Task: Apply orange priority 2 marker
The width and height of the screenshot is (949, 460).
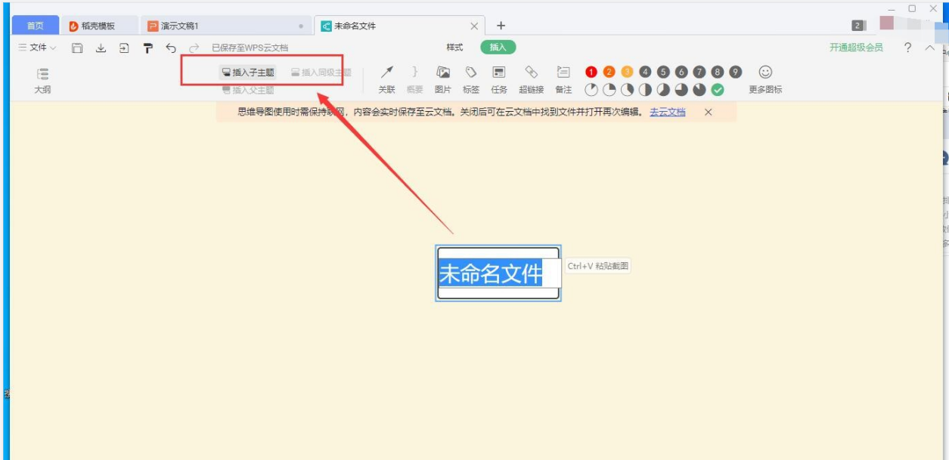Action: tap(609, 72)
